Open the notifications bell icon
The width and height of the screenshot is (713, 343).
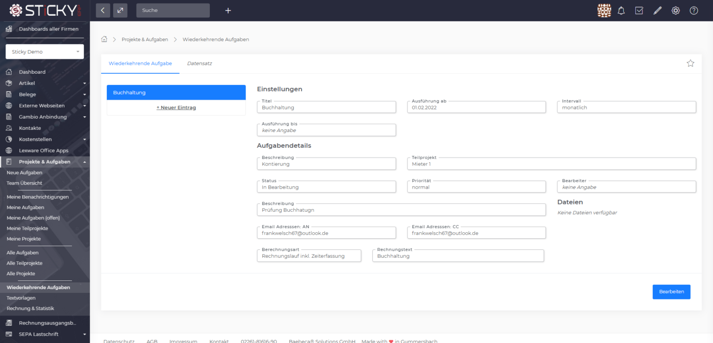pos(621,10)
